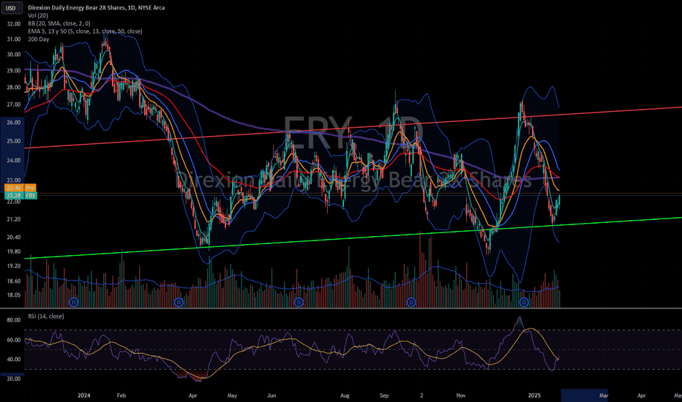Click the 60.00 RSI axis value
Viewport: 682px width, 402px height.
pyautogui.click(x=14, y=340)
